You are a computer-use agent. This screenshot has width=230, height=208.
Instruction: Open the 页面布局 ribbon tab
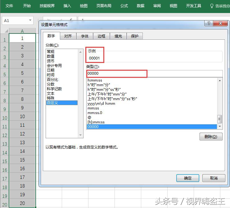pyautogui.click(x=104, y=6)
